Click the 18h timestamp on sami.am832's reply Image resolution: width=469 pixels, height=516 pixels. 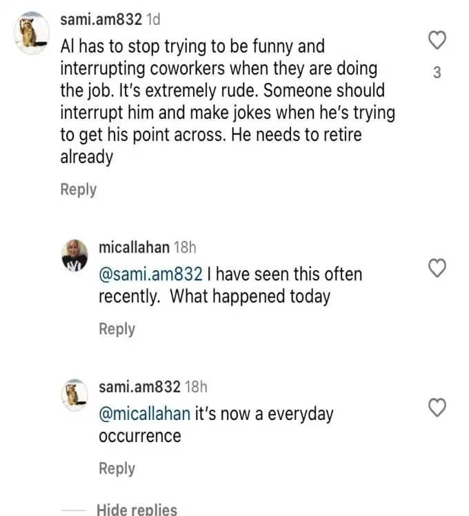pyautogui.click(x=196, y=387)
